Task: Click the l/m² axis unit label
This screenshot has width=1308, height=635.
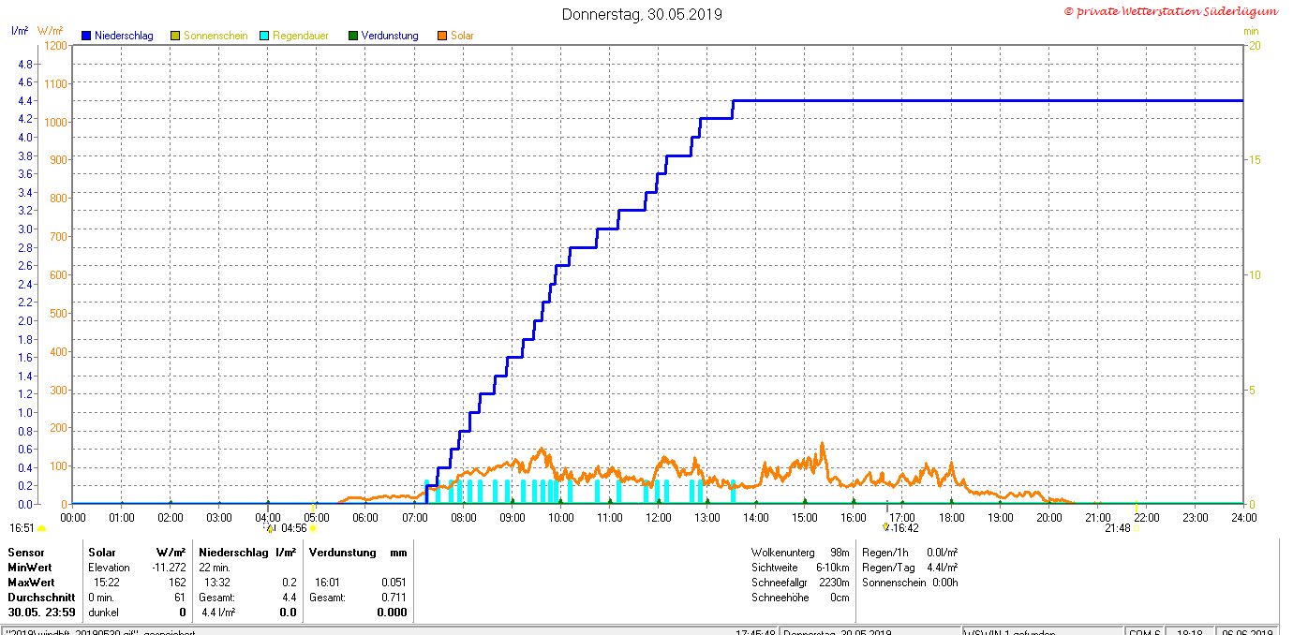Action: (20, 31)
